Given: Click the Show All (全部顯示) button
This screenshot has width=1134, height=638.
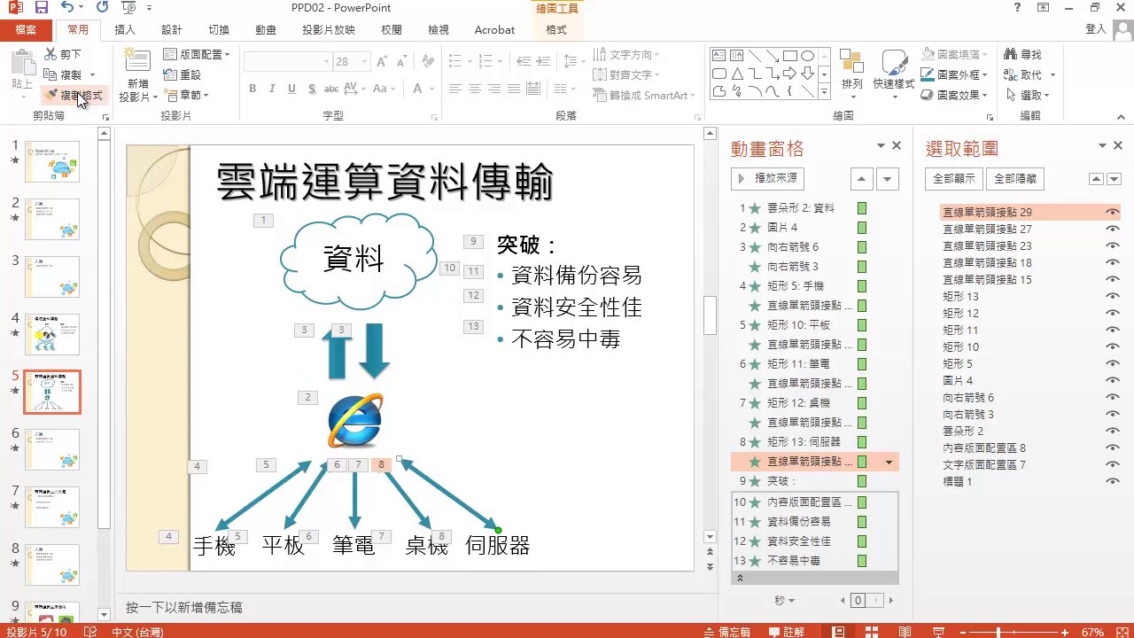Looking at the screenshot, I should (x=954, y=178).
